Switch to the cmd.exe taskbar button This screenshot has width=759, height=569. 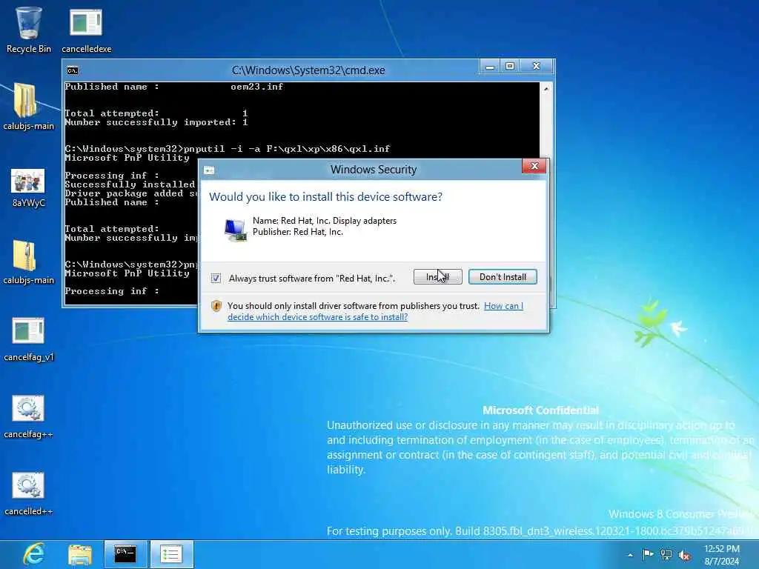click(x=125, y=554)
